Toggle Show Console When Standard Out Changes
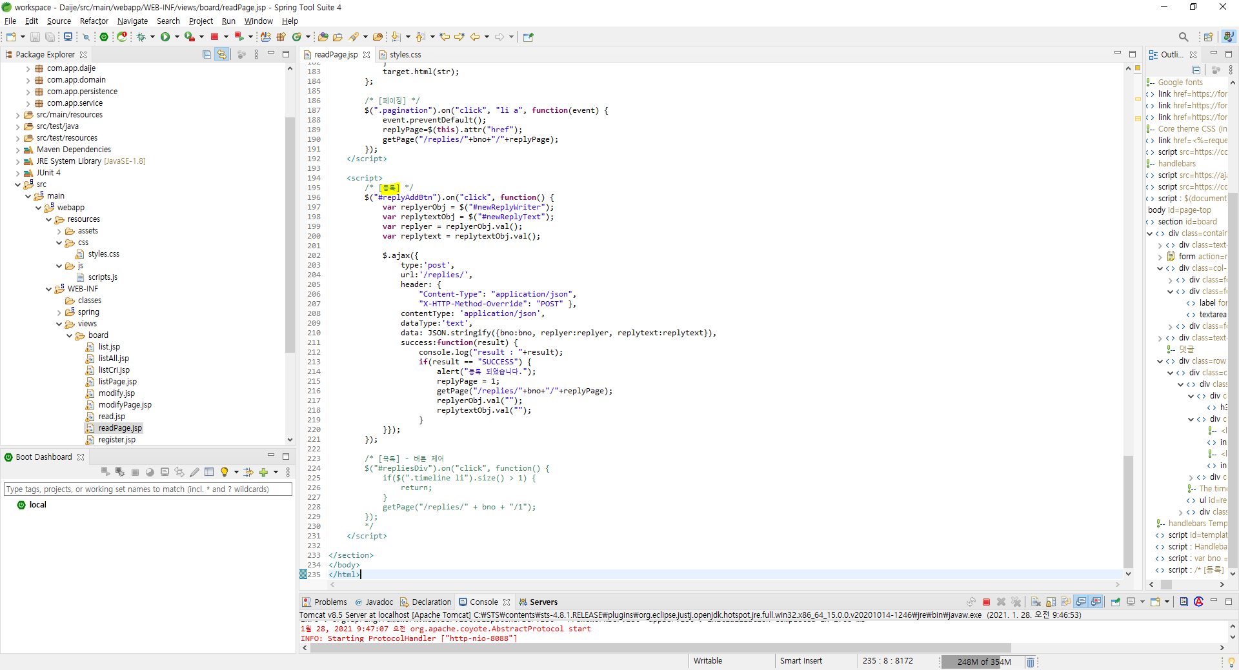Viewport: 1239px width, 670px height. (x=1081, y=602)
